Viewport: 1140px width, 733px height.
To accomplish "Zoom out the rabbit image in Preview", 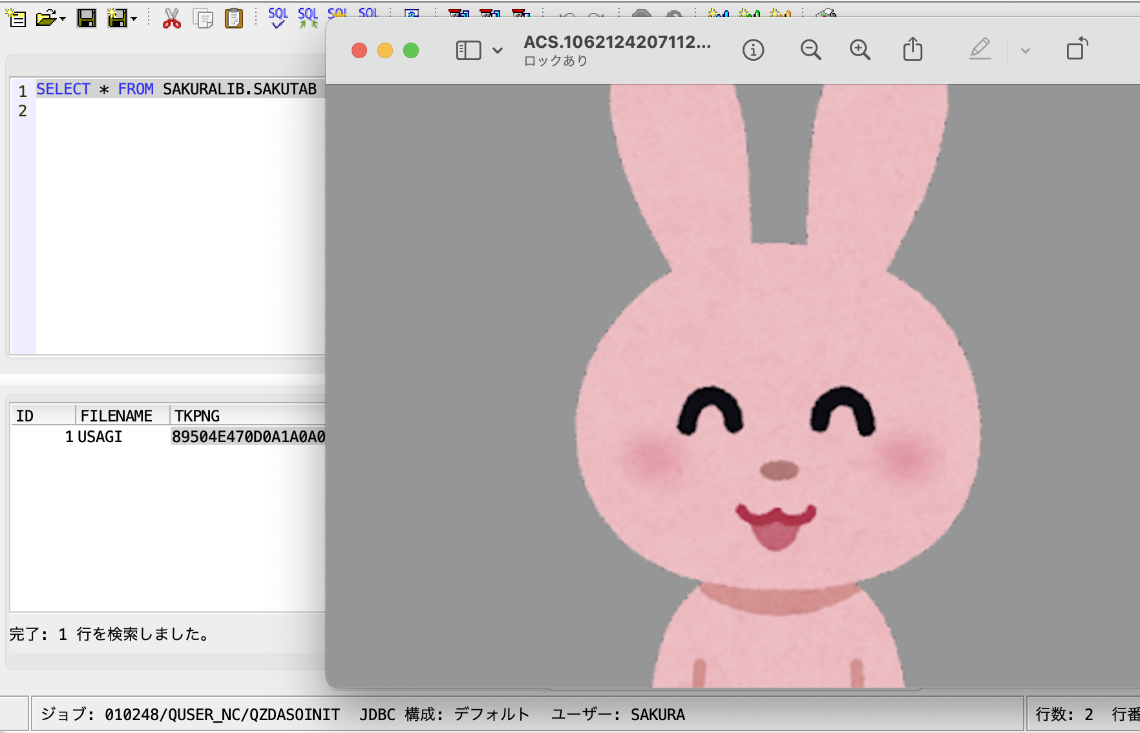I will (810, 50).
